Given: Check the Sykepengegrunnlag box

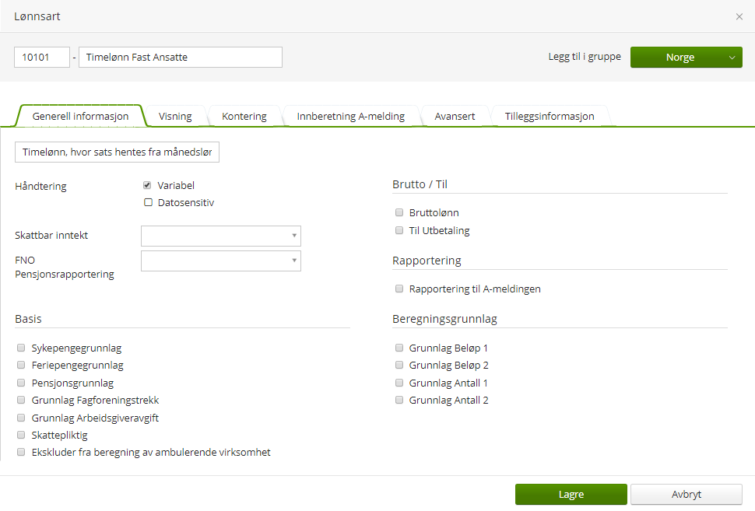Looking at the screenshot, I should click(21, 348).
